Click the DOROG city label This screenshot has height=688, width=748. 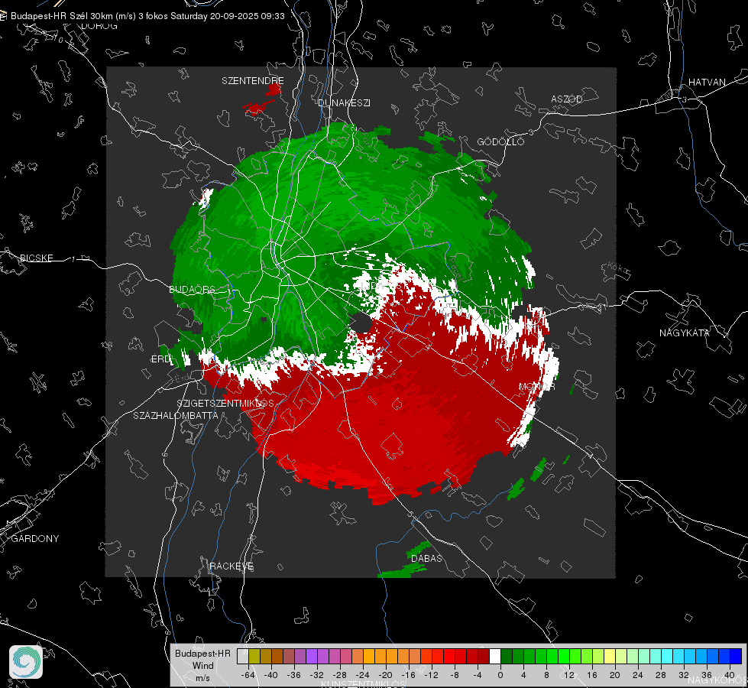click(99, 26)
